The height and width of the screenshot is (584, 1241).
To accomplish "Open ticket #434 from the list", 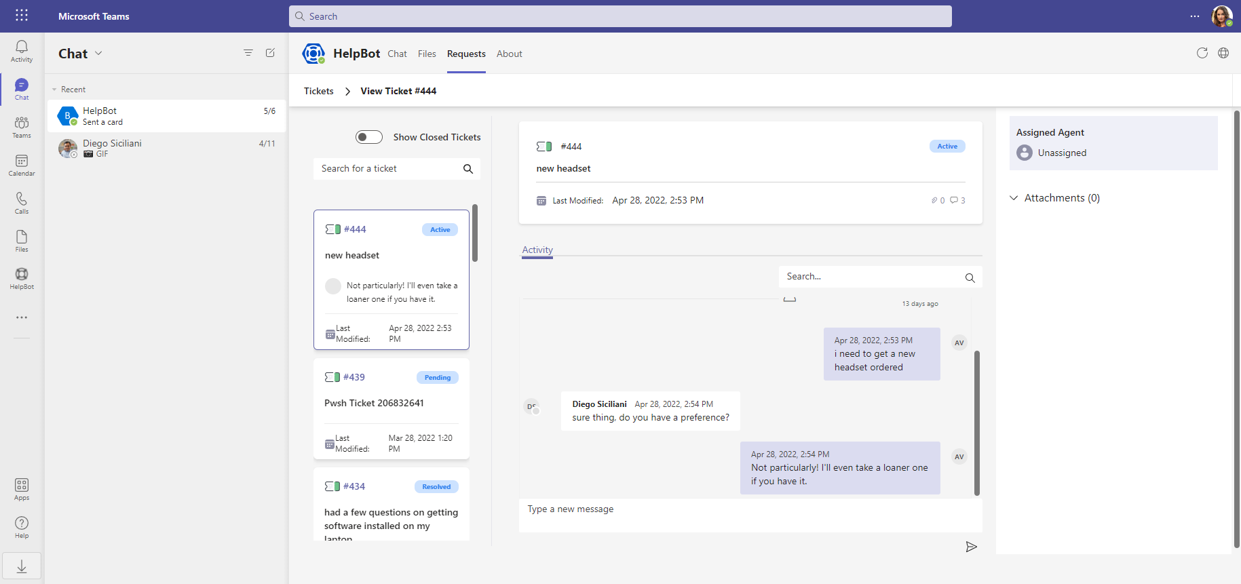I will (392, 504).
